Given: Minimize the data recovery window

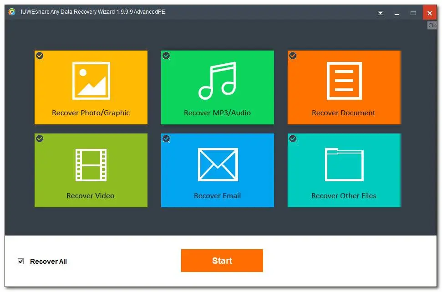Looking at the screenshot, I should click(397, 13).
